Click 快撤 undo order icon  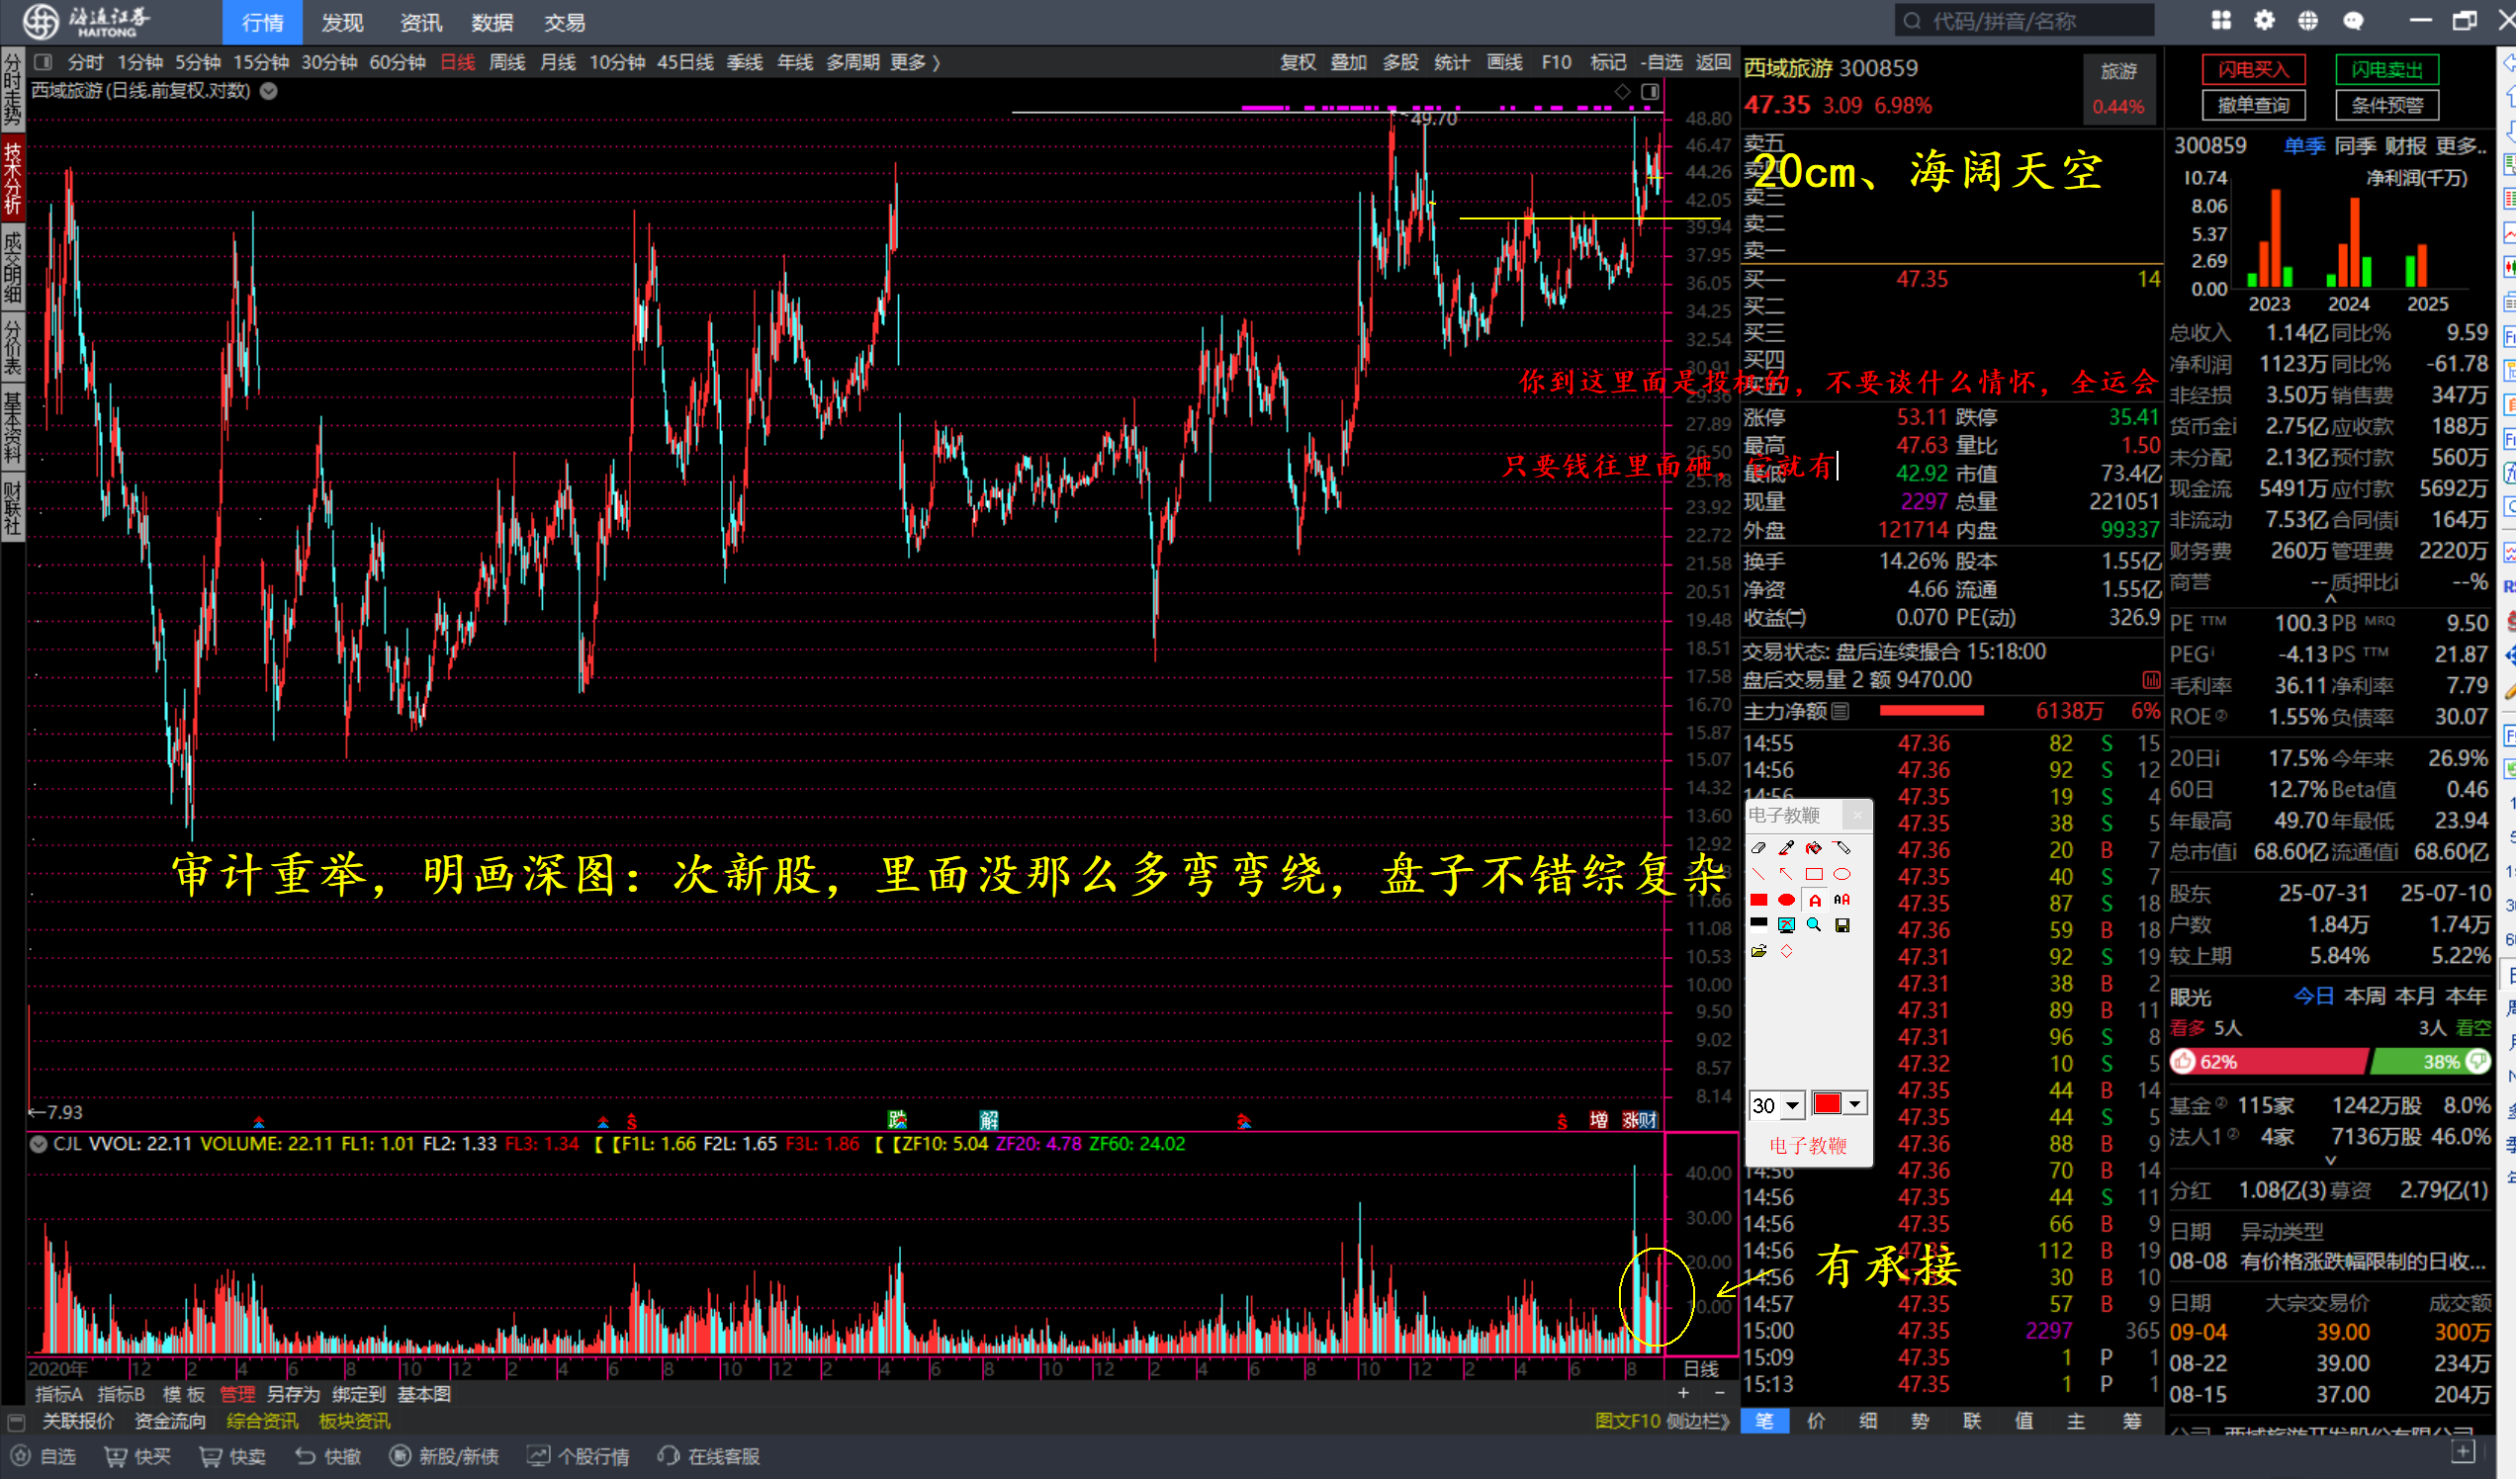point(305,1457)
